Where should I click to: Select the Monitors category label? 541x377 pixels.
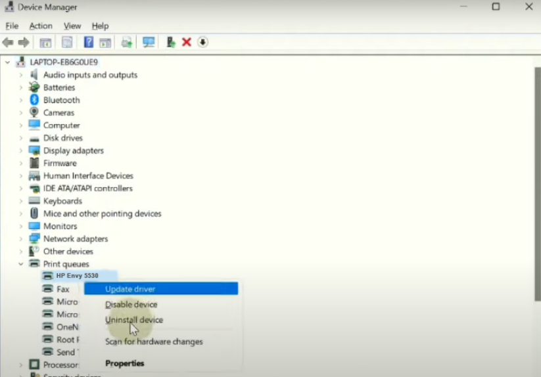click(x=60, y=226)
